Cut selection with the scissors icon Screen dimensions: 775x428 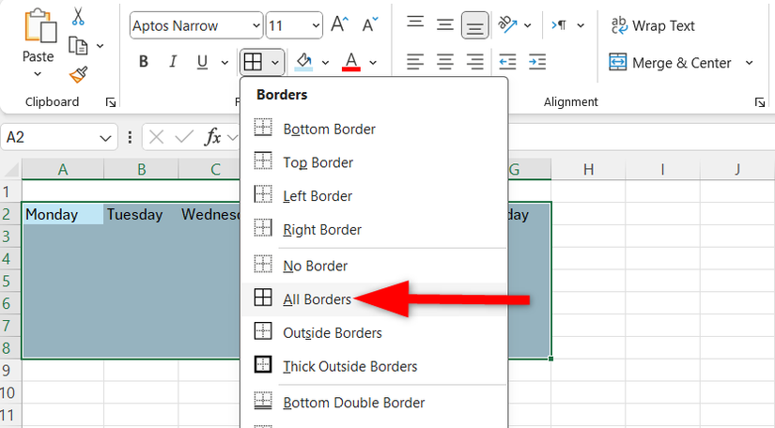(x=78, y=16)
